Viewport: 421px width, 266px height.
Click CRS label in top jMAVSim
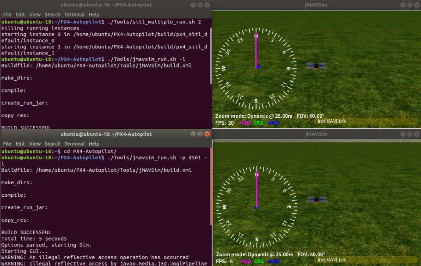point(258,123)
